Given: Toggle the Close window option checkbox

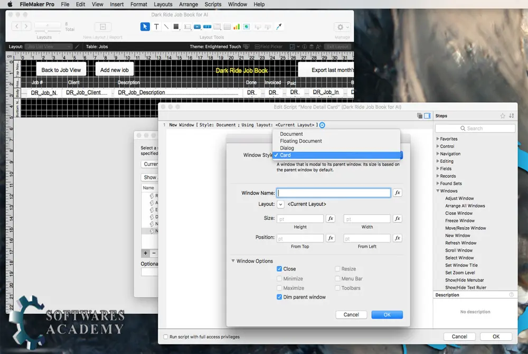Looking at the screenshot, I should pos(279,269).
